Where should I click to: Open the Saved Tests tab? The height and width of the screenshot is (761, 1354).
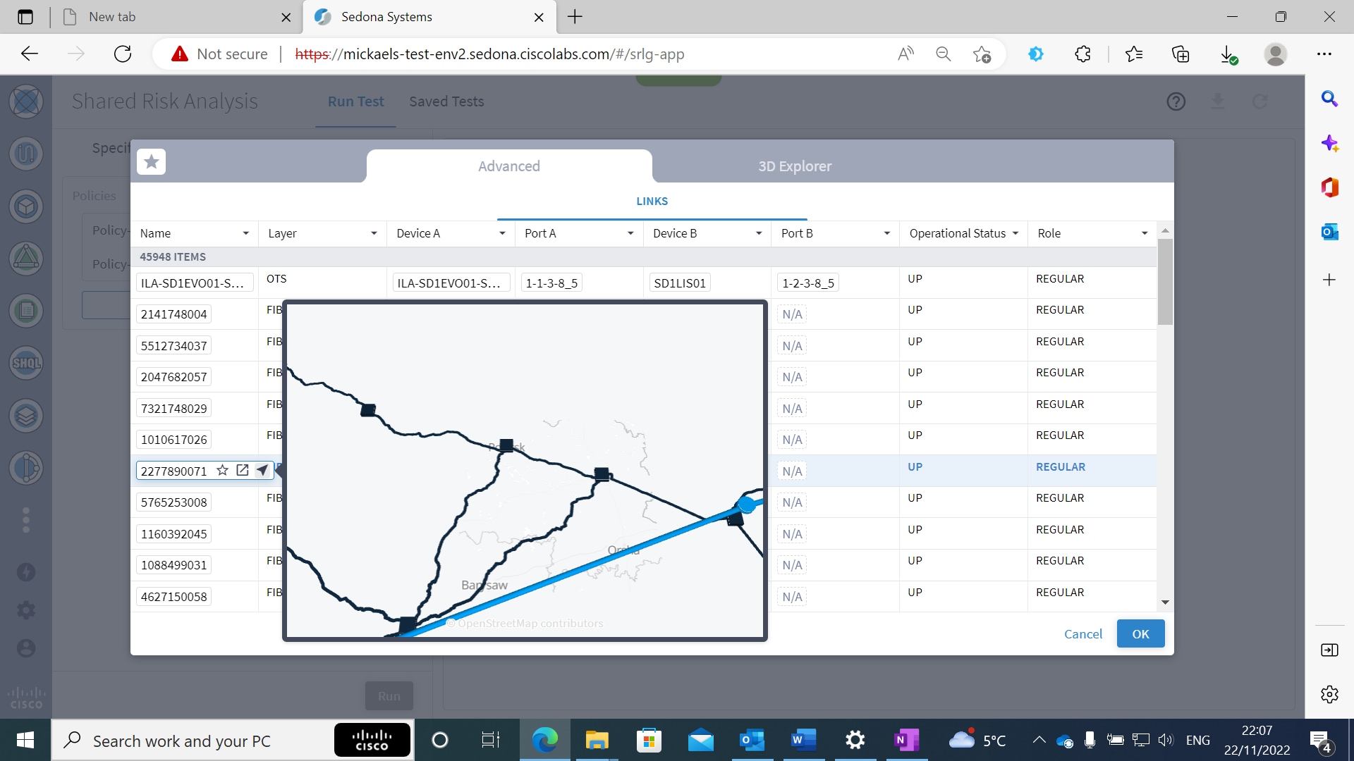446,101
